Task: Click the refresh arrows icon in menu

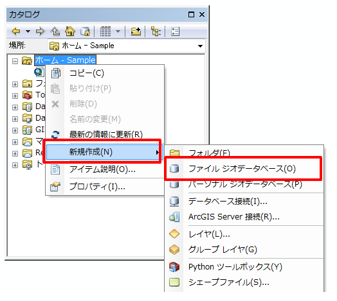Action: tap(55, 135)
